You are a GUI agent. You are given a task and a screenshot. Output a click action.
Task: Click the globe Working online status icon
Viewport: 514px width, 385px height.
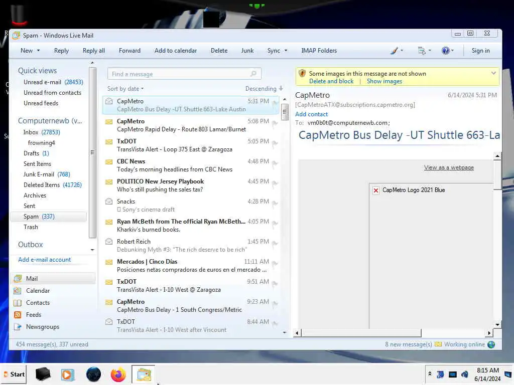(x=491, y=344)
